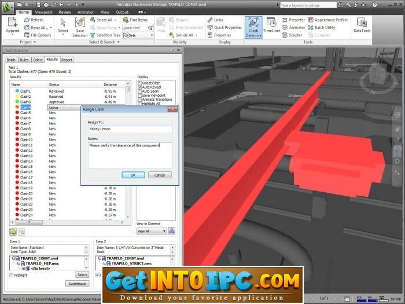The height and width of the screenshot is (304, 405).
Task: Open Find Items
Action: 135,20
